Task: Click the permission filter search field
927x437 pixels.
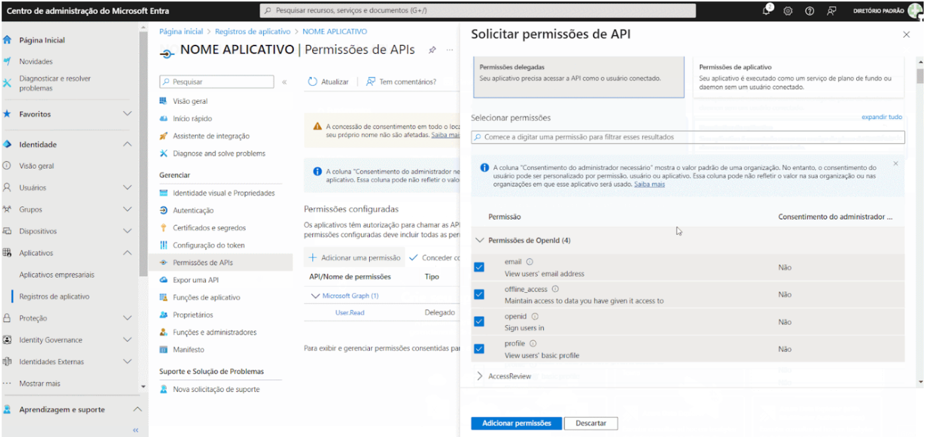Action: (687, 137)
